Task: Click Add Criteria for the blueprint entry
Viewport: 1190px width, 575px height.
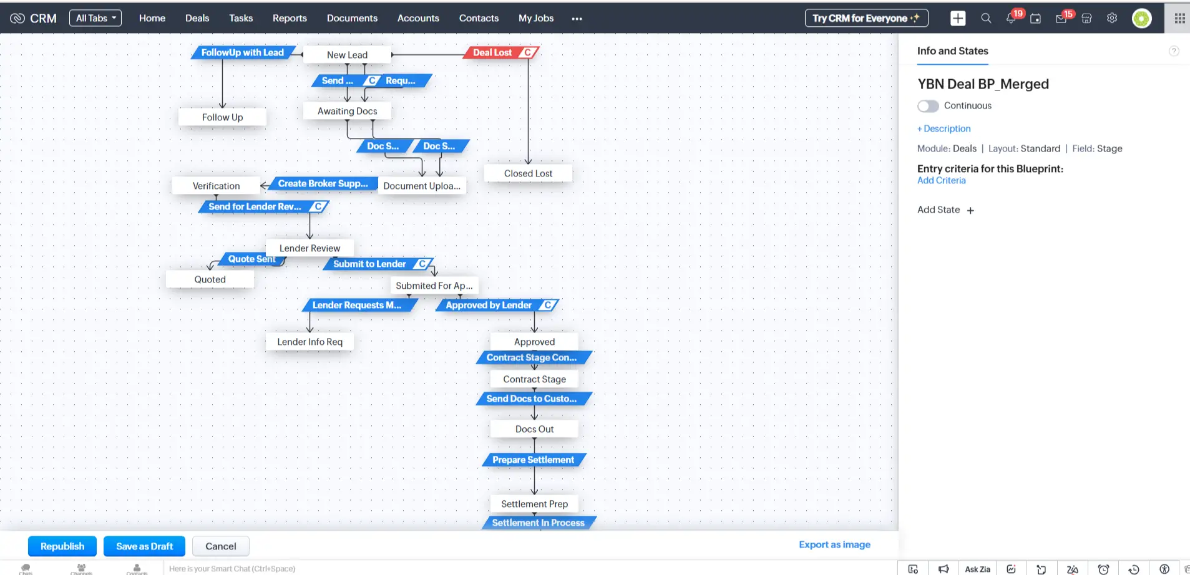Action: coord(941,180)
